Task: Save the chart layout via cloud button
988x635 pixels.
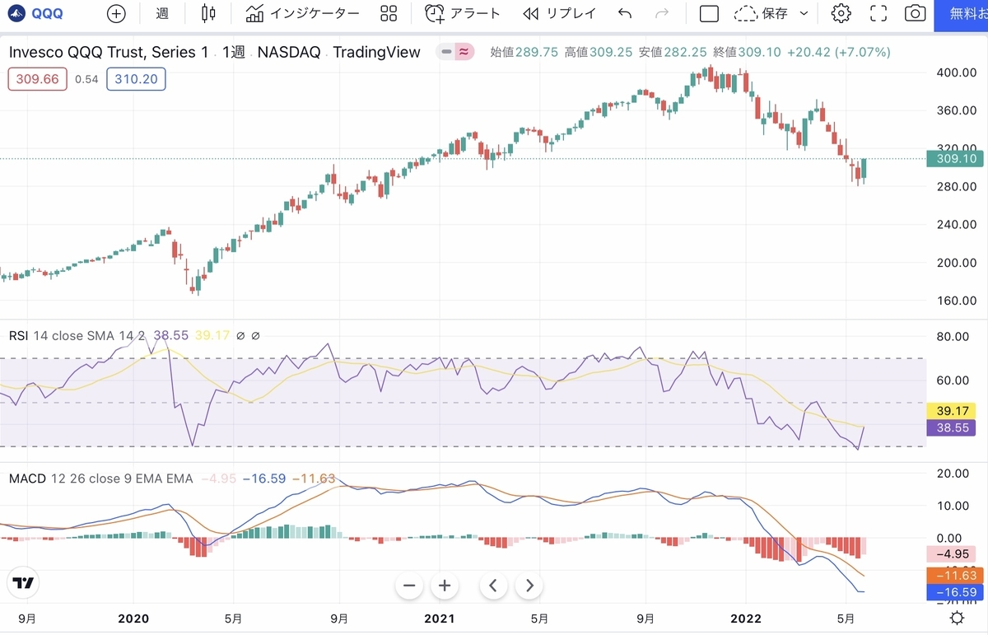Action: click(762, 13)
